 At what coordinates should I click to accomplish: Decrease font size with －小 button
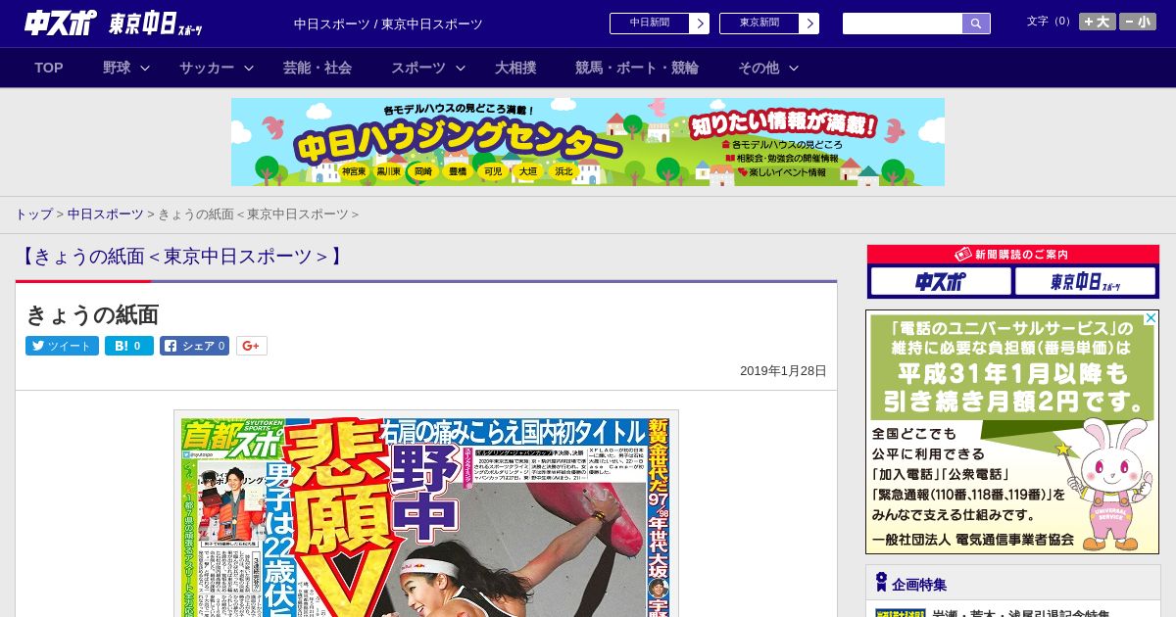click(1138, 22)
